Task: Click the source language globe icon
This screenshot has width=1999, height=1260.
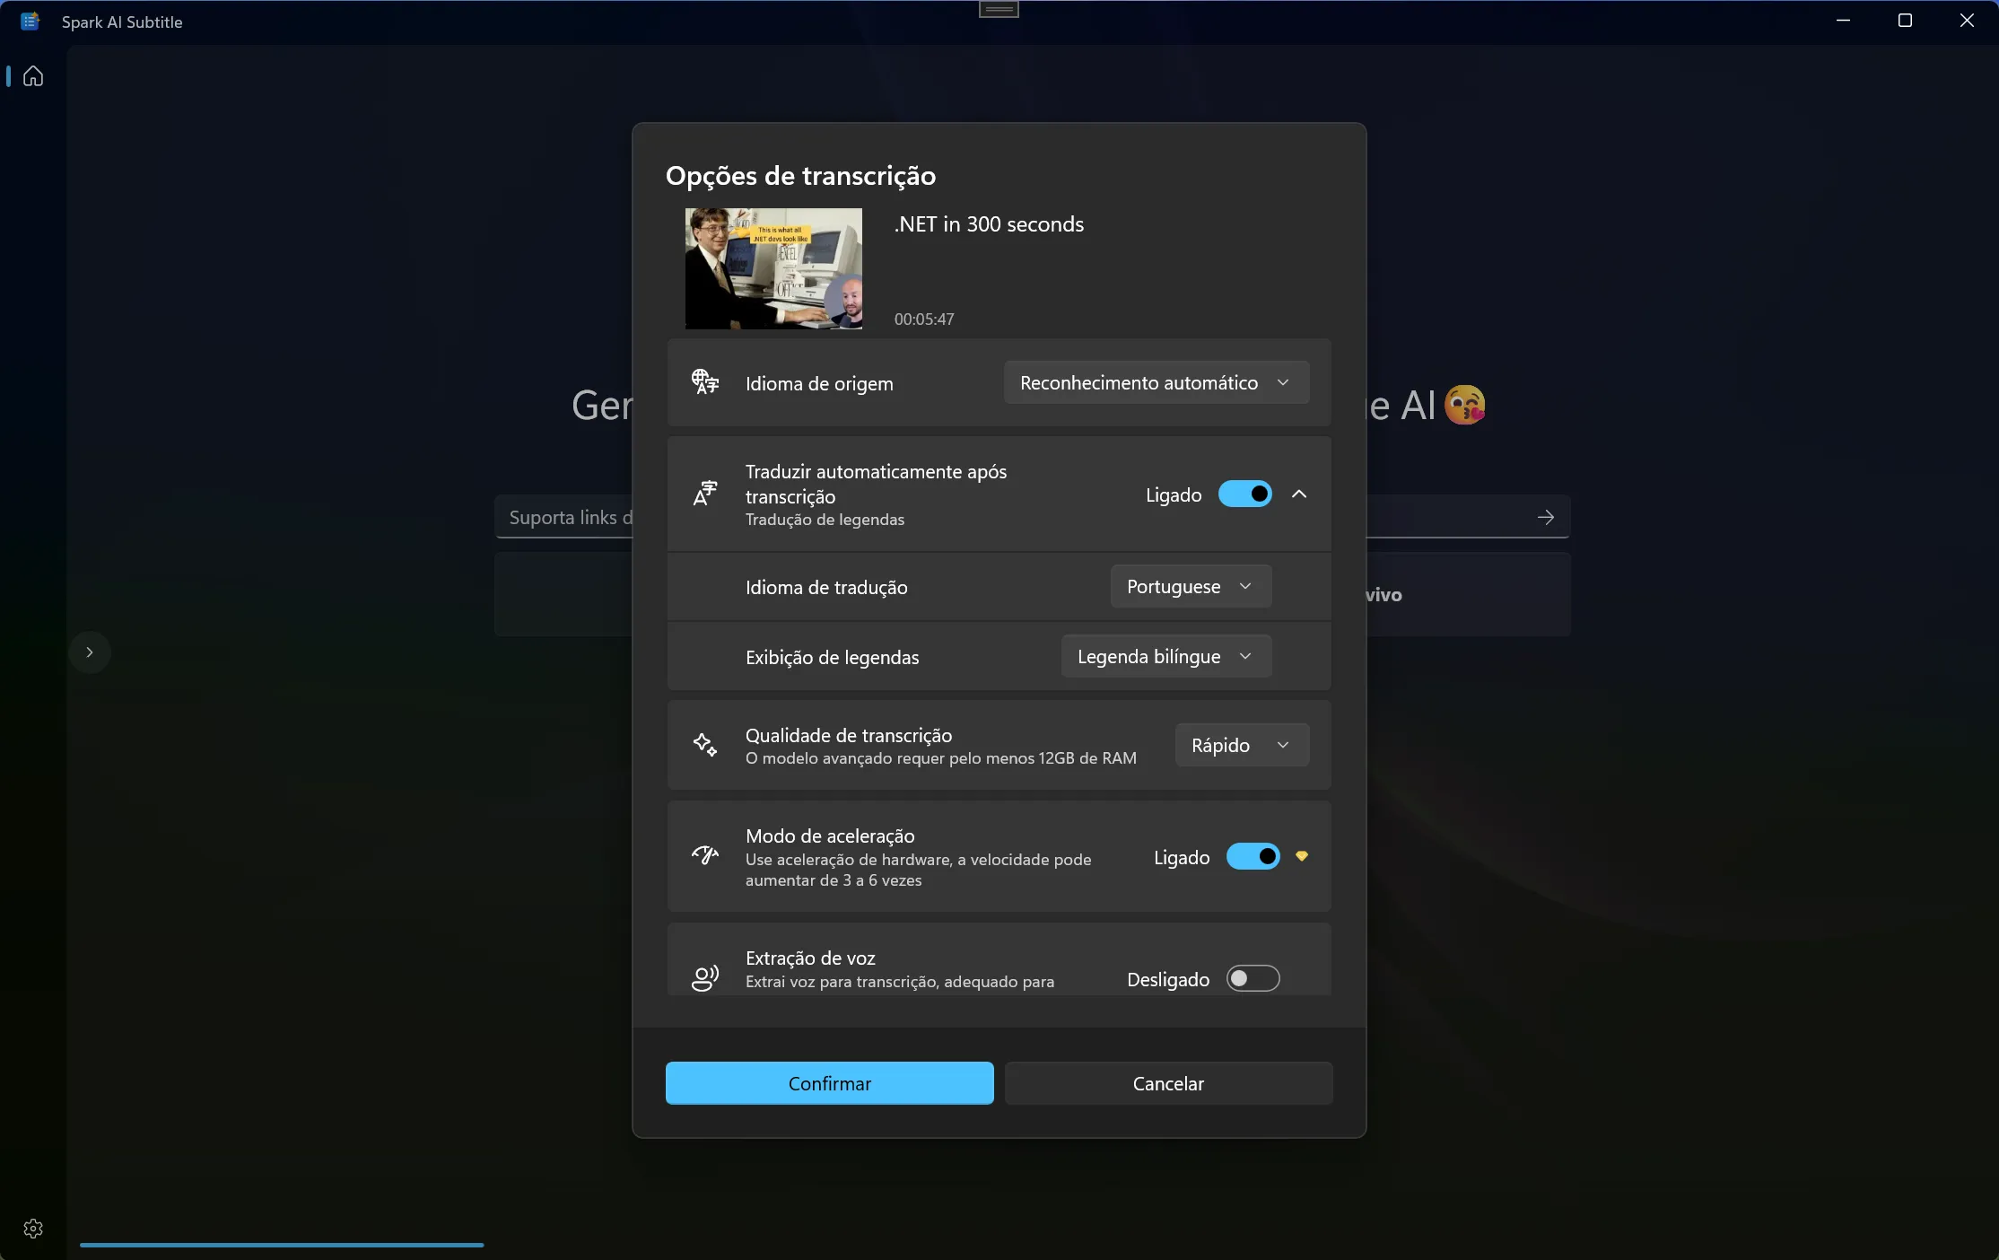Action: coord(705,382)
